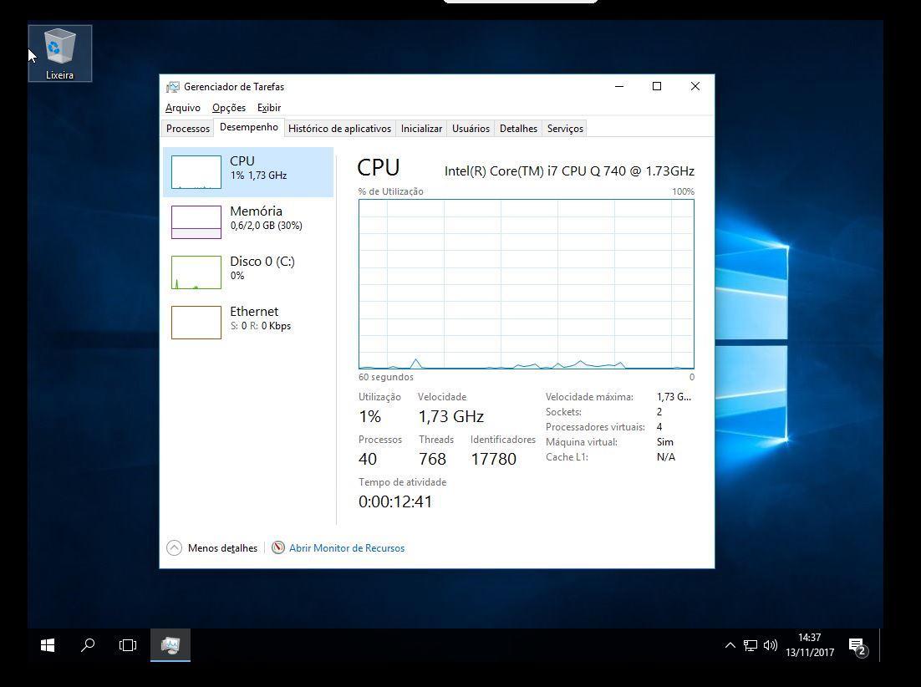Click the Utilização value 1%
Image resolution: width=921 pixels, height=687 pixels.
[370, 416]
